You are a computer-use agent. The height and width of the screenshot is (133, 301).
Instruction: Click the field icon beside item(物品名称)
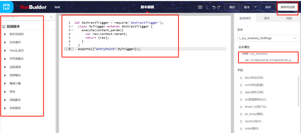(x=241, y=78)
